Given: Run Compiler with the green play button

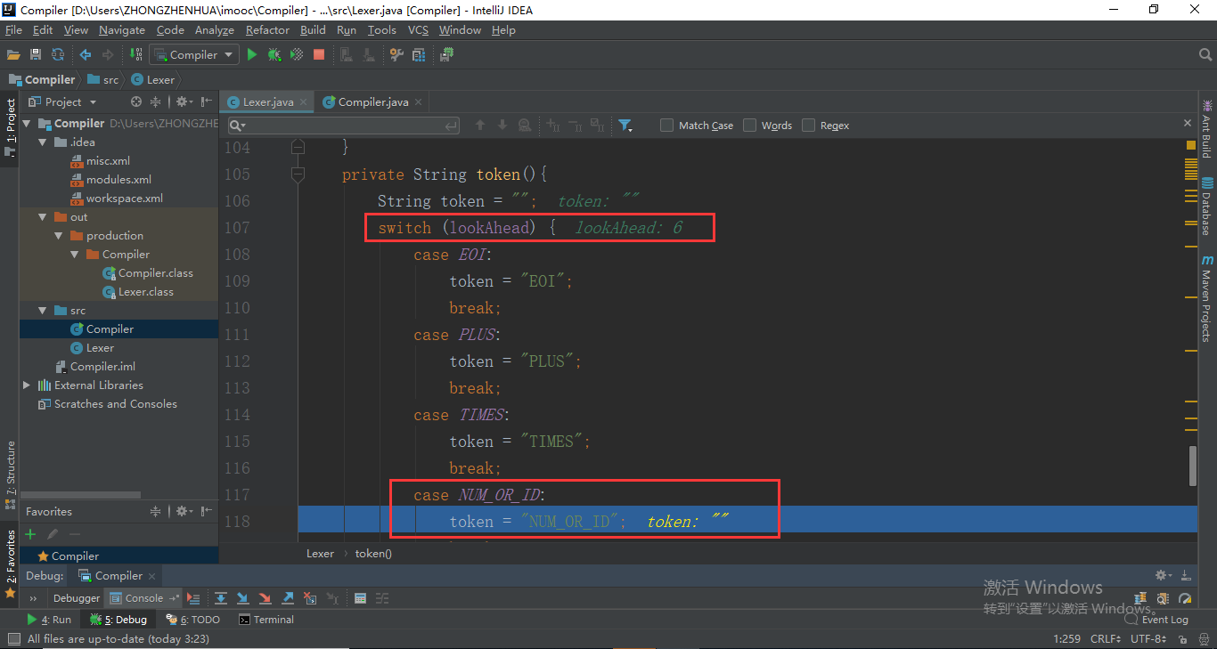Looking at the screenshot, I should (x=252, y=54).
